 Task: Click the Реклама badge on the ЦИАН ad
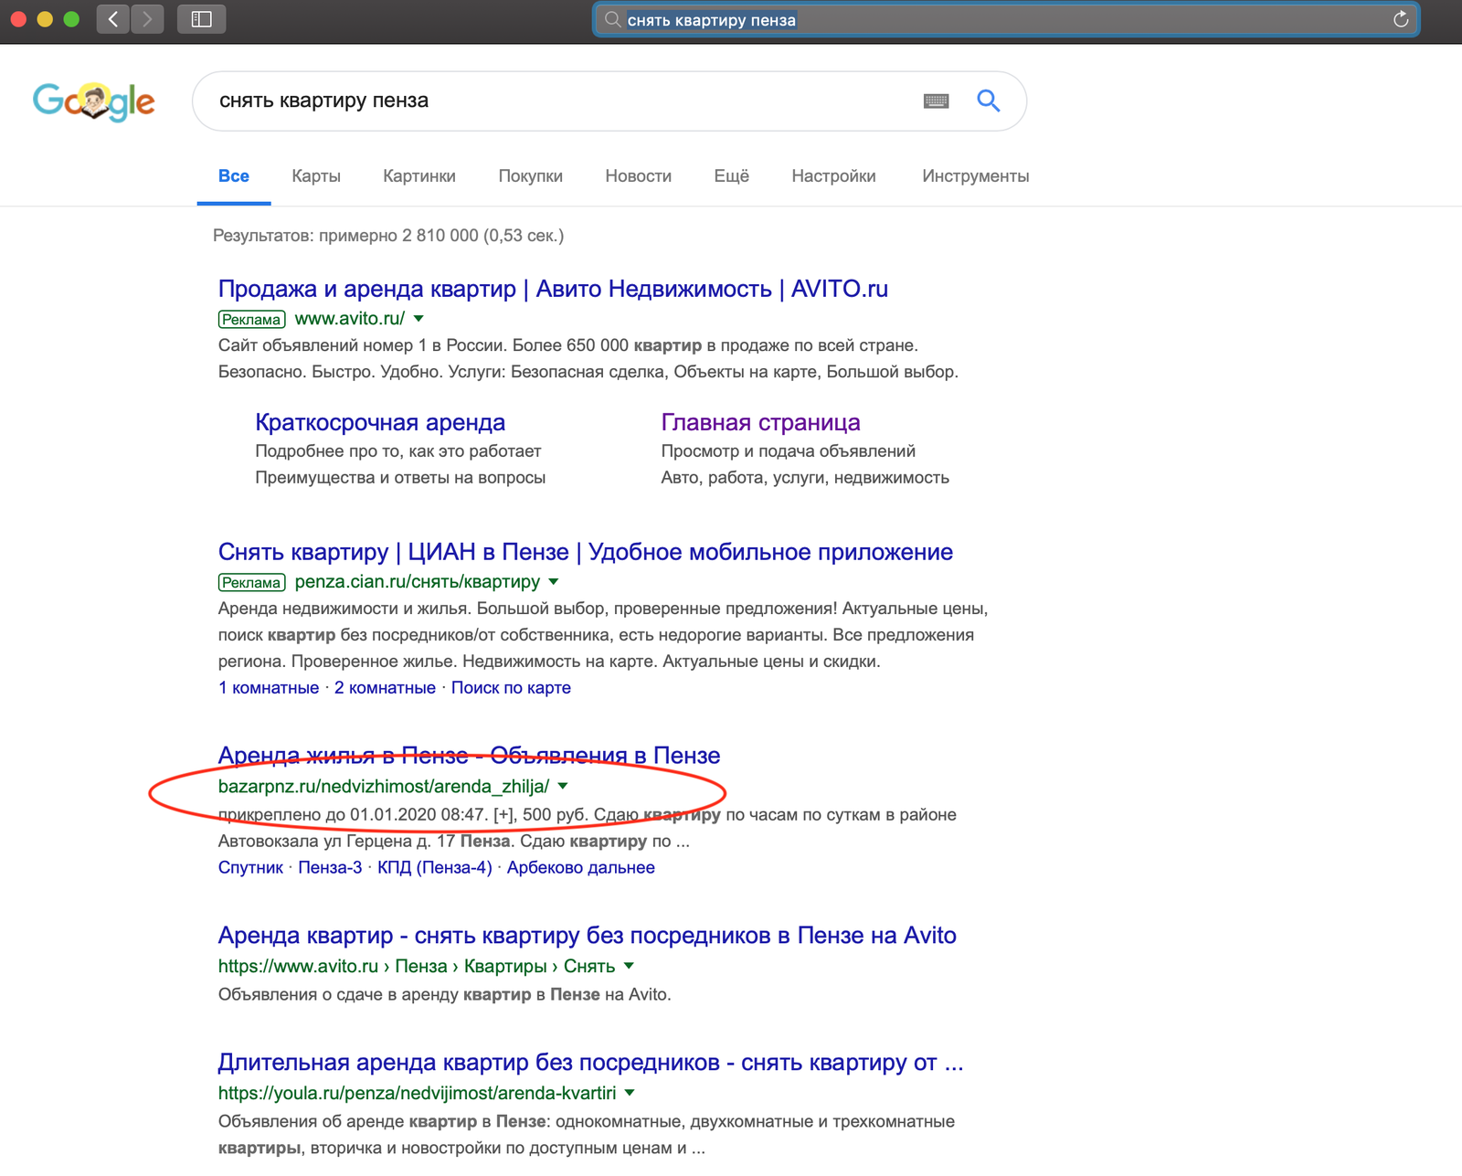[x=251, y=583]
